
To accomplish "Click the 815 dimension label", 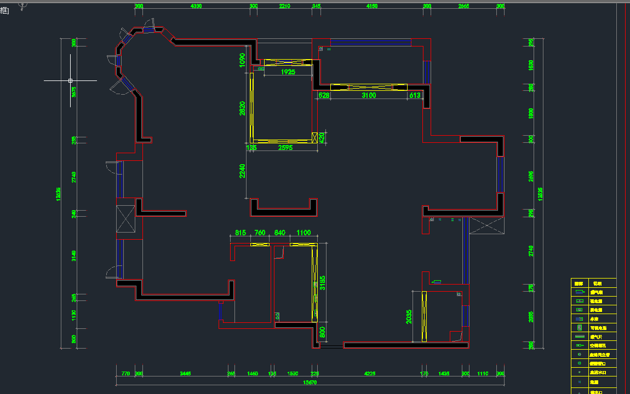I will [240, 233].
